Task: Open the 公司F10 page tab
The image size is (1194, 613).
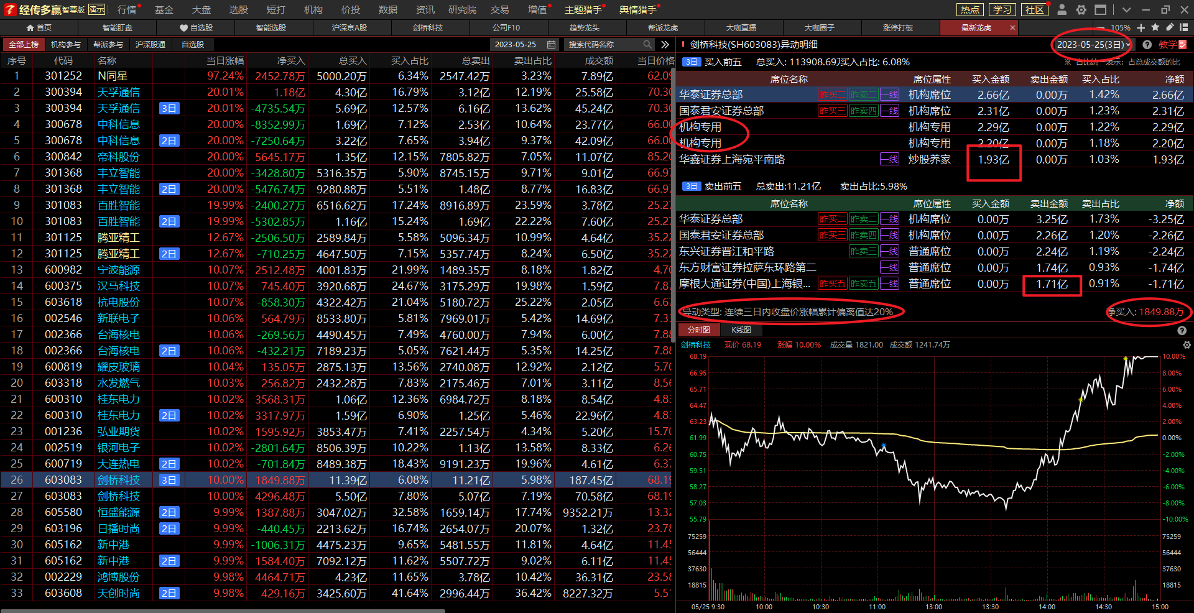Action: pos(506,27)
